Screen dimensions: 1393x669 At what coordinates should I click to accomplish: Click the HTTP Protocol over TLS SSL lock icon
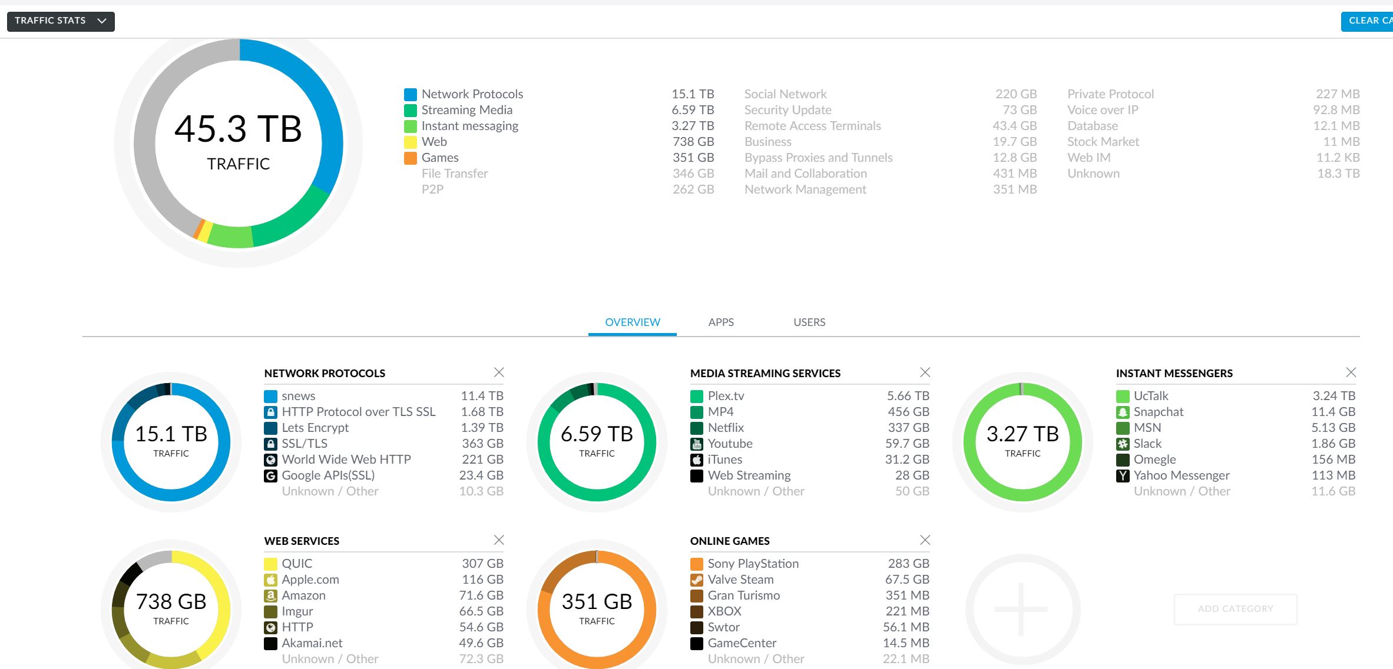pyautogui.click(x=270, y=412)
